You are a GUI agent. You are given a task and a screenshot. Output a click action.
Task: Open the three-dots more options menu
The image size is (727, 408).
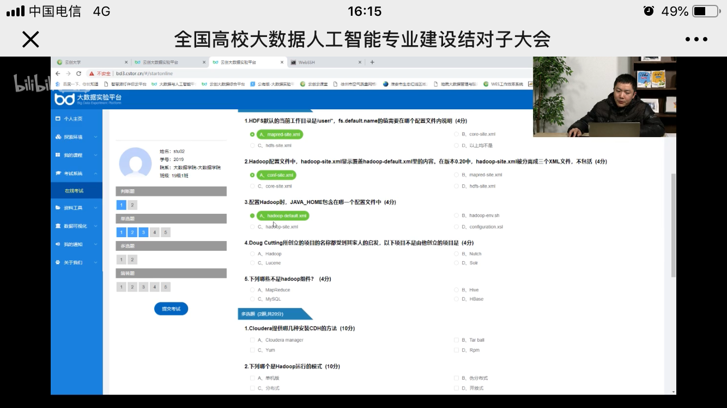696,39
